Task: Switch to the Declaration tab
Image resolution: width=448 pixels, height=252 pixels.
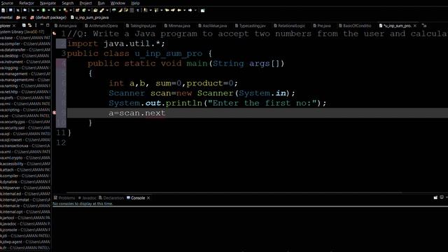Action: 111,197
